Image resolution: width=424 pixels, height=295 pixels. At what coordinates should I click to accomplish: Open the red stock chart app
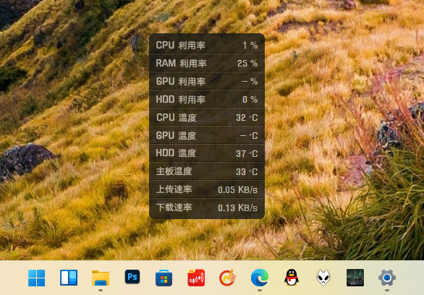pos(196,278)
